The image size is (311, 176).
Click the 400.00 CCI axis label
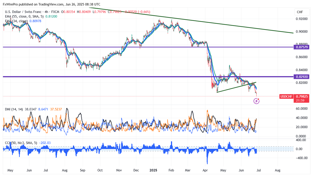click(x=301, y=140)
